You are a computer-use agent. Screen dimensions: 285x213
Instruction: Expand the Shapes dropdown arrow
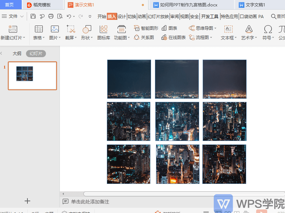pyautogui.click(x=92, y=38)
